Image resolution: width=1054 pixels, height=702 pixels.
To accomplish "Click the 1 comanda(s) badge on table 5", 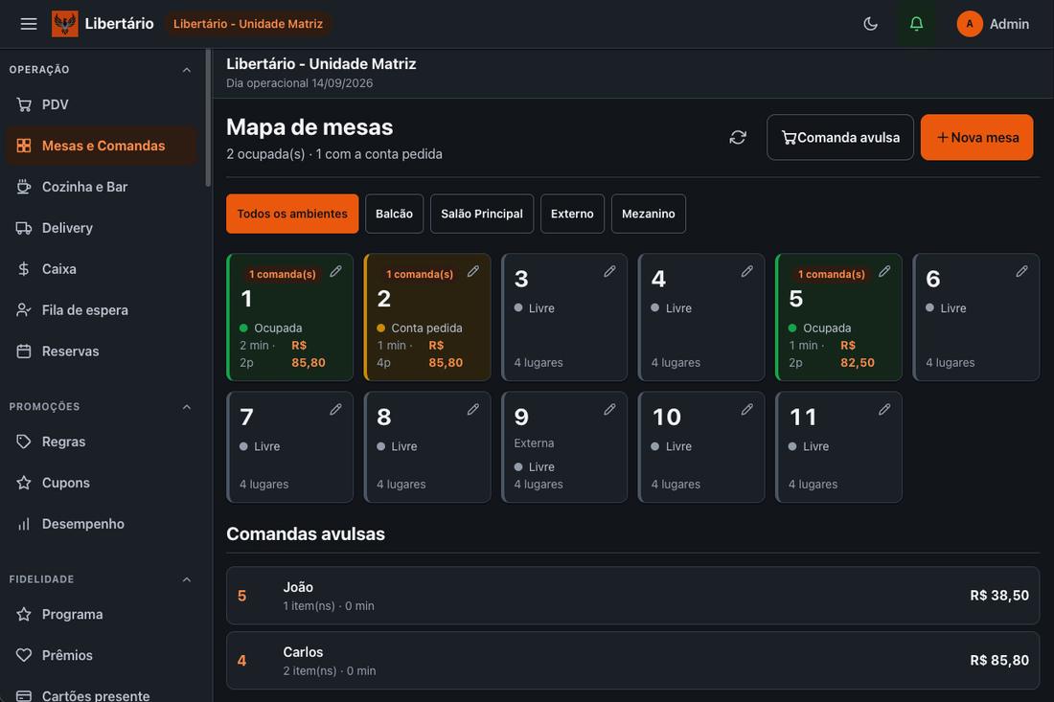I will point(832,274).
